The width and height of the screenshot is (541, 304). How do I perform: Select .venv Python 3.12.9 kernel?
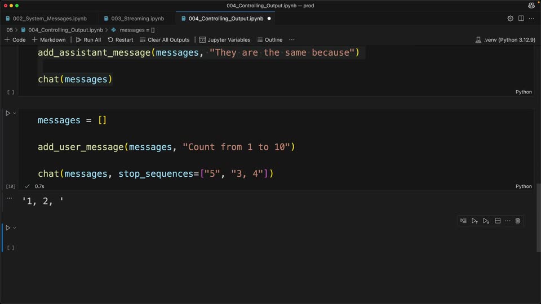click(x=505, y=39)
